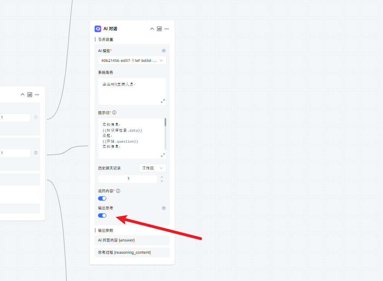The height and width of the screenshot is (281, 383).
Task: Open left node more options menu
Action: (37, 94)
